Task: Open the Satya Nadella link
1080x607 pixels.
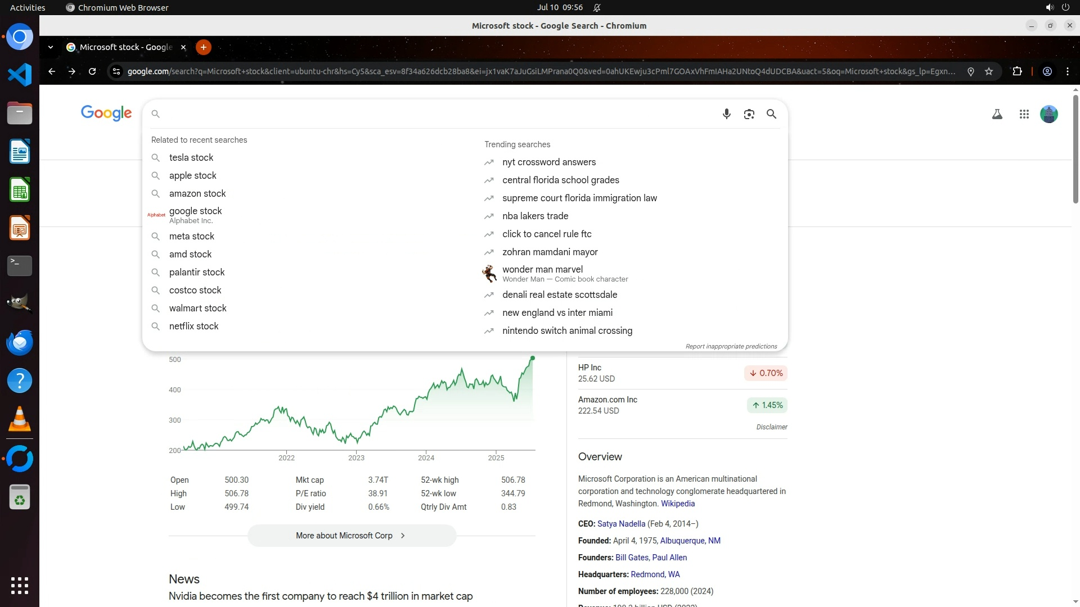Action: coord(621,524)
